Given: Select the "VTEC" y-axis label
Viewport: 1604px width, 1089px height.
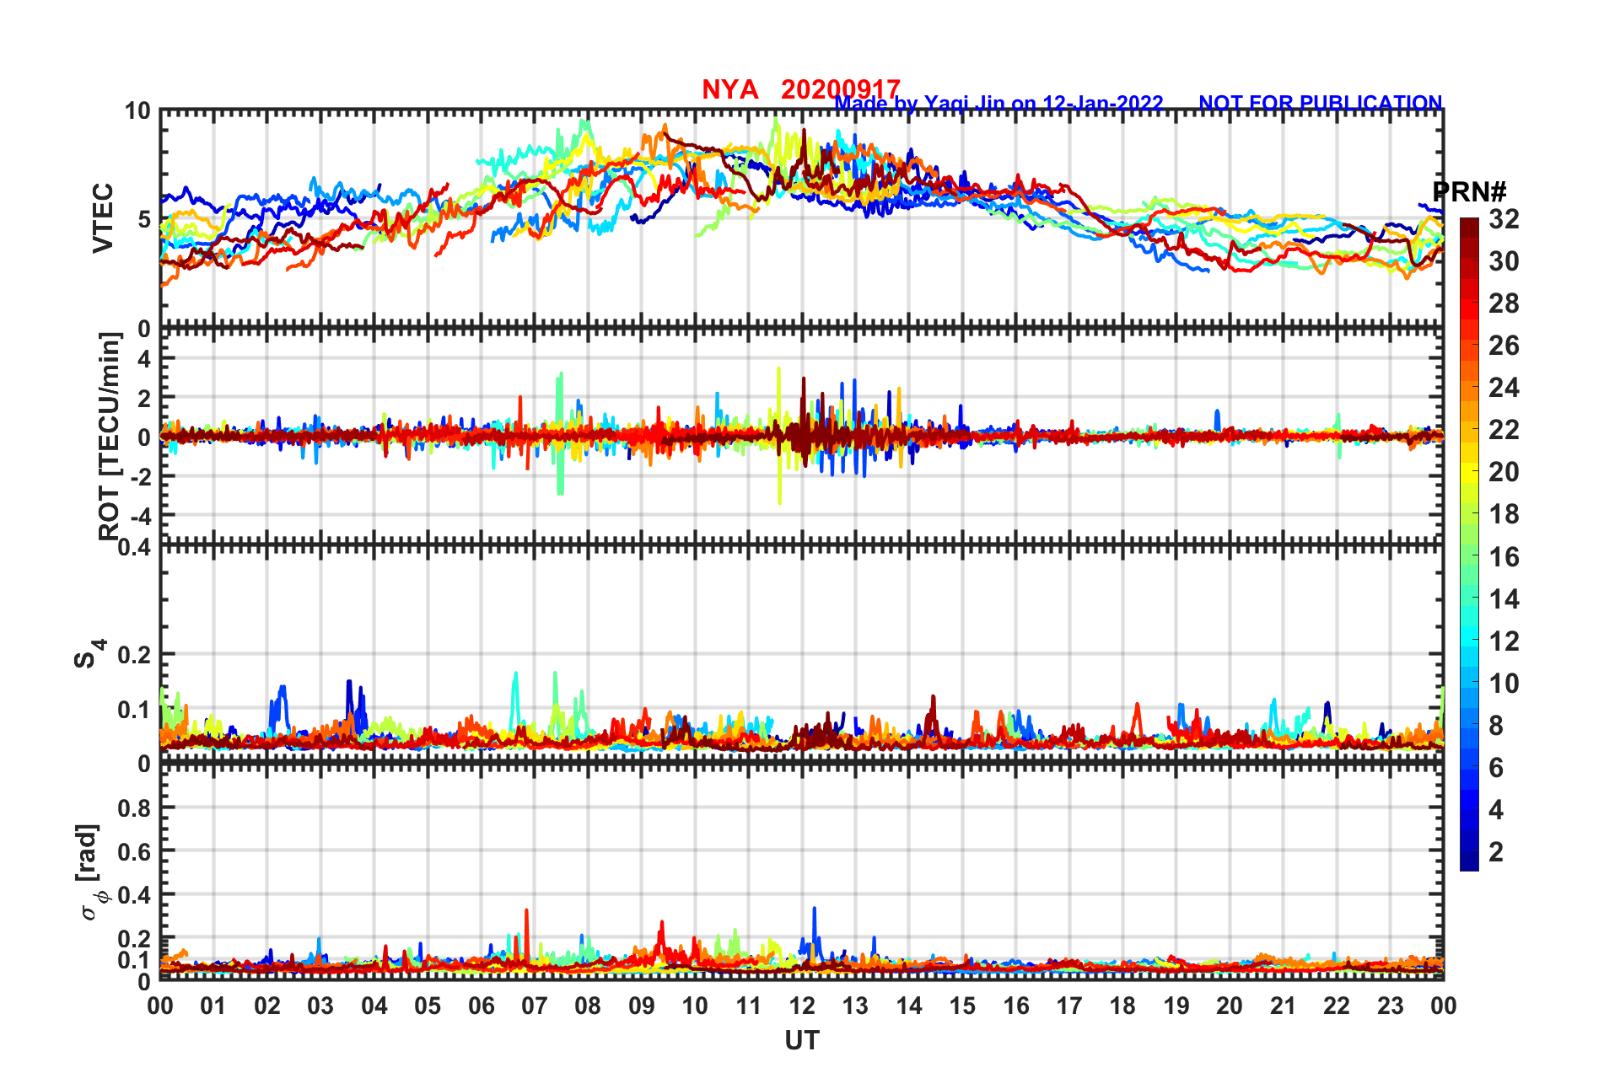Looking at the screenshot, I should pos(102,218).
